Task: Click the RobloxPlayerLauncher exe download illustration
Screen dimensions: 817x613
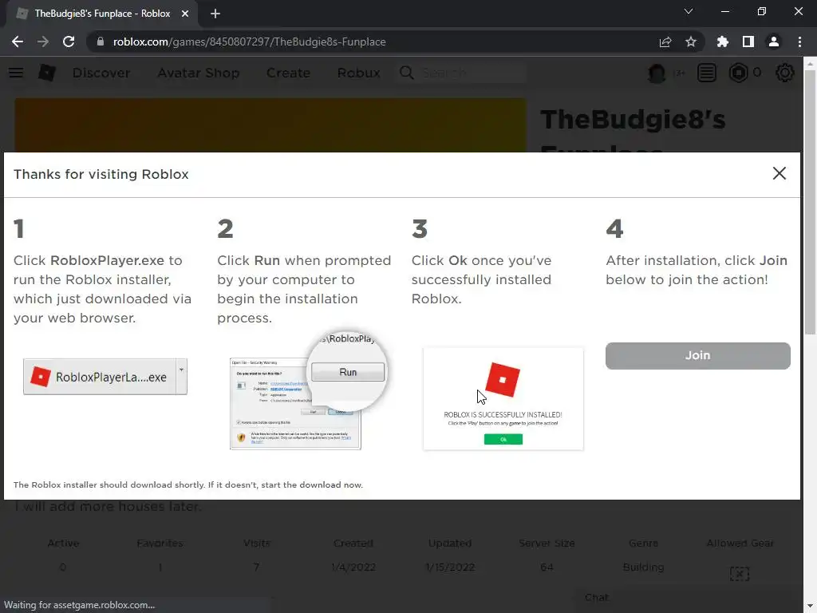Action: click(105, 377)
